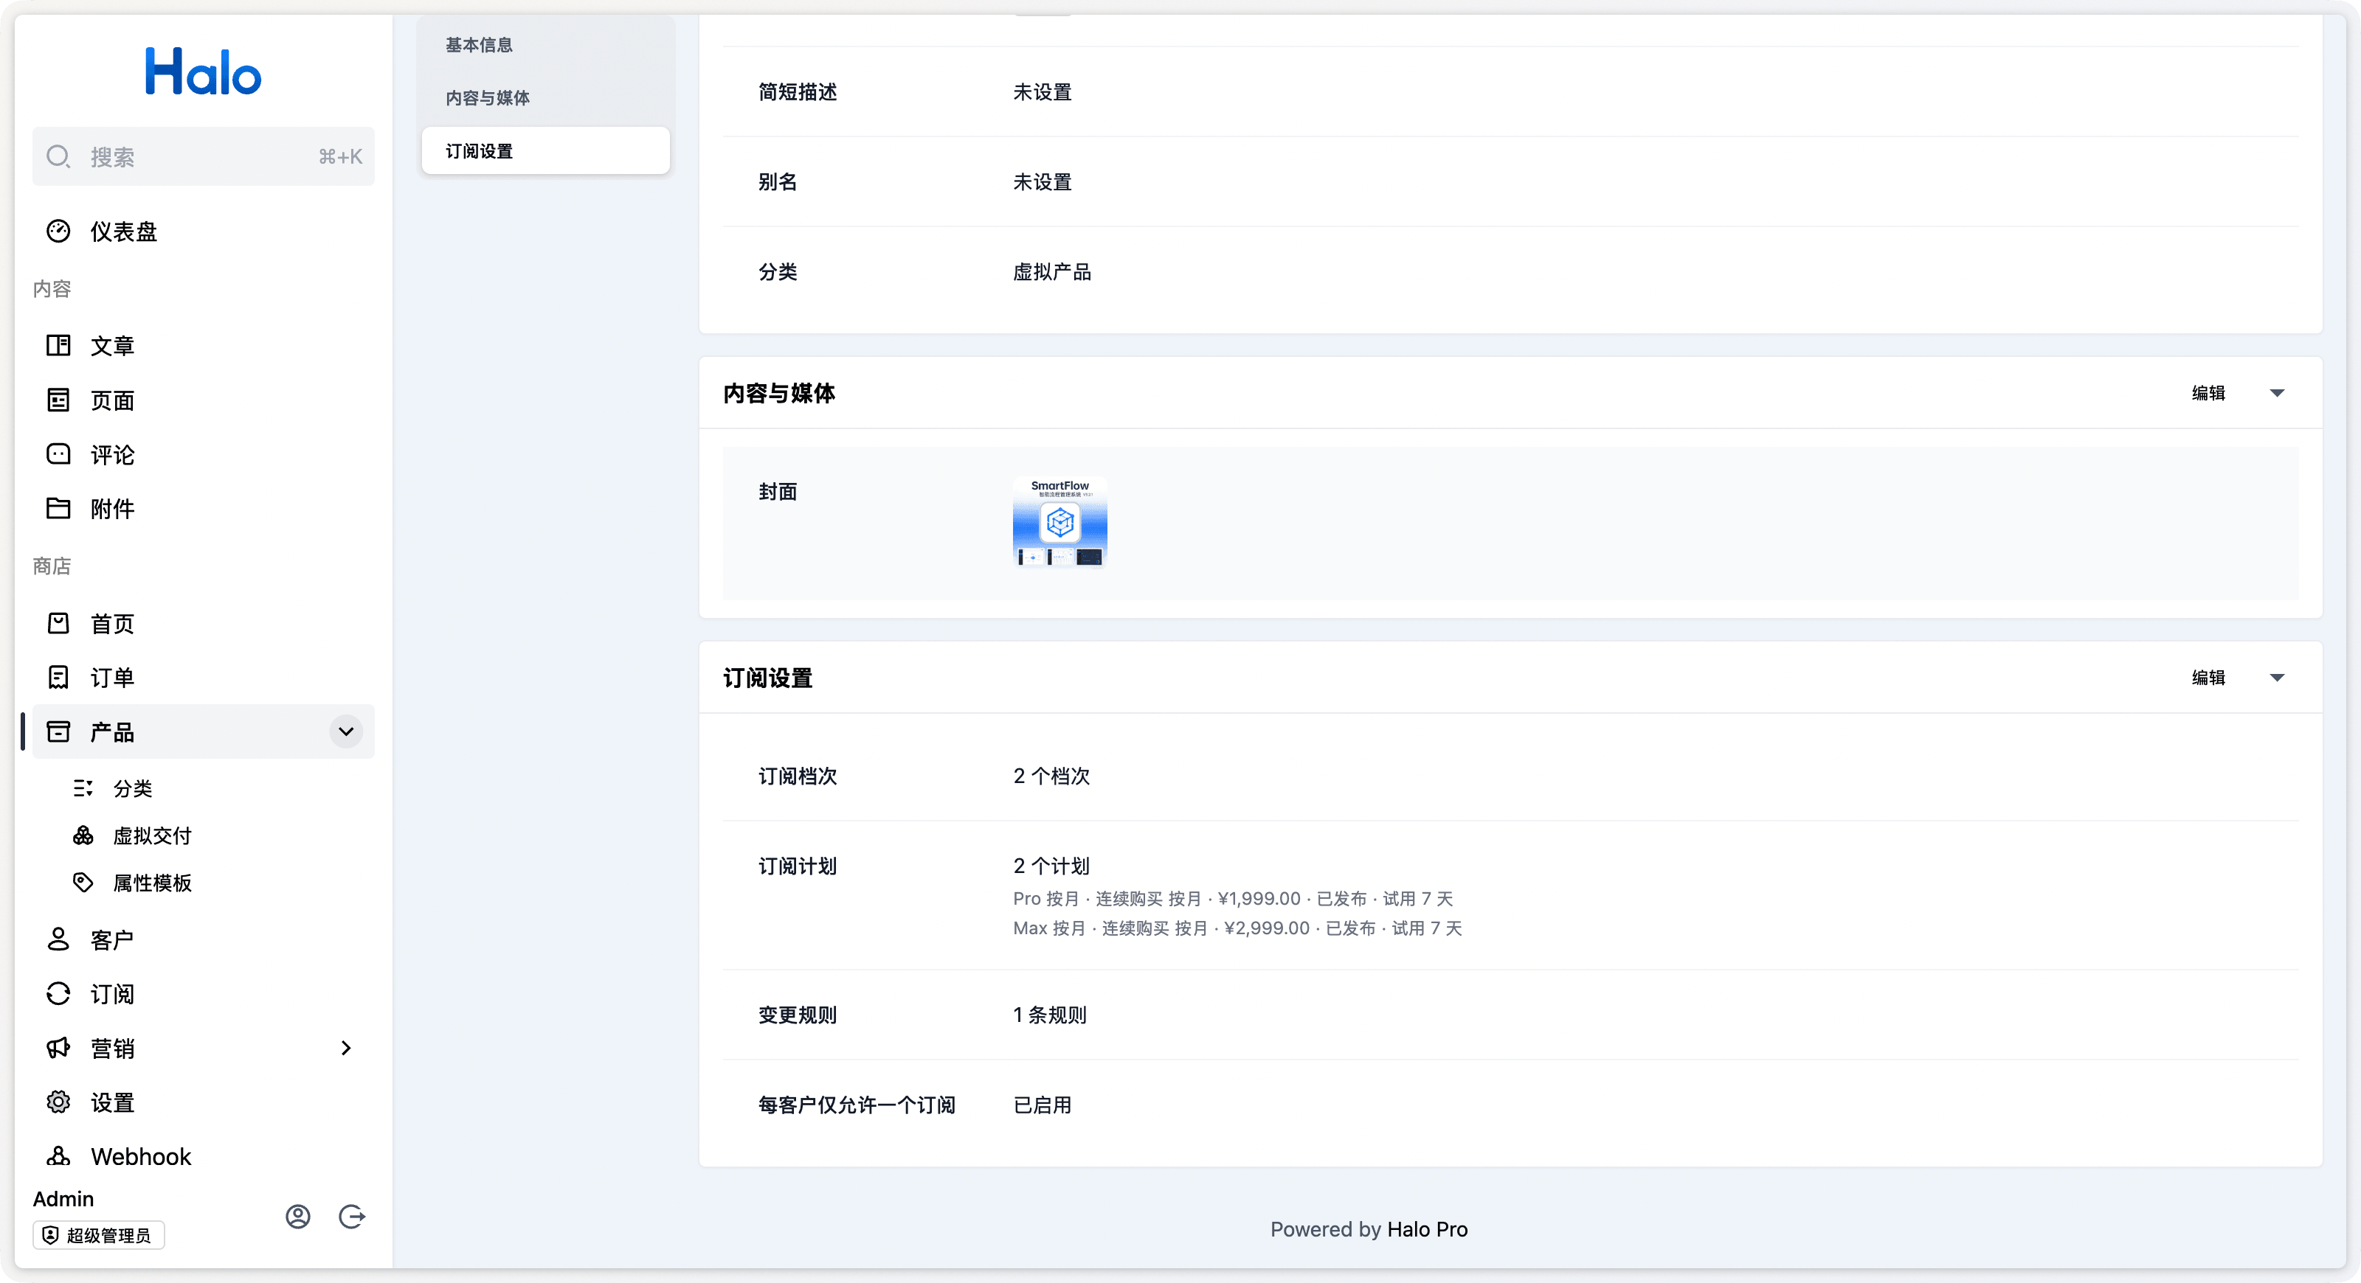Open user profile icon beside Admin
Image resolution: width=2361 pixels, height=1283 pixels.
pos(298,1216)
